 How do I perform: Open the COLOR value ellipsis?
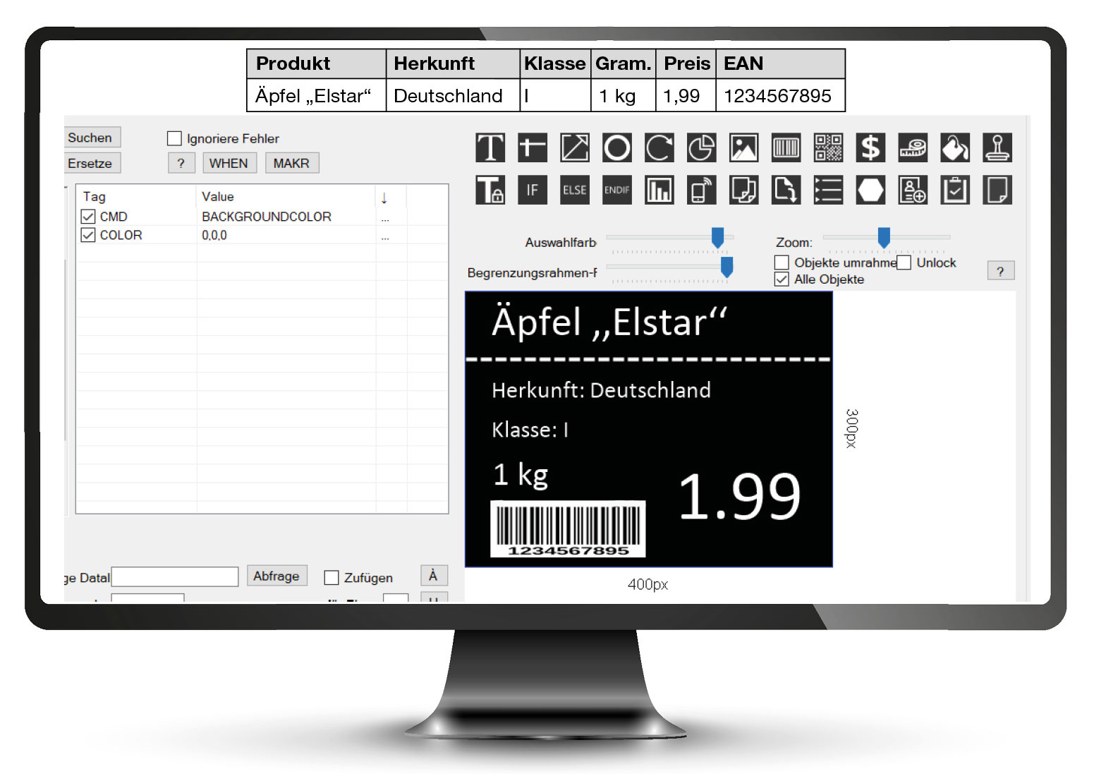click(x=385, y=237)
